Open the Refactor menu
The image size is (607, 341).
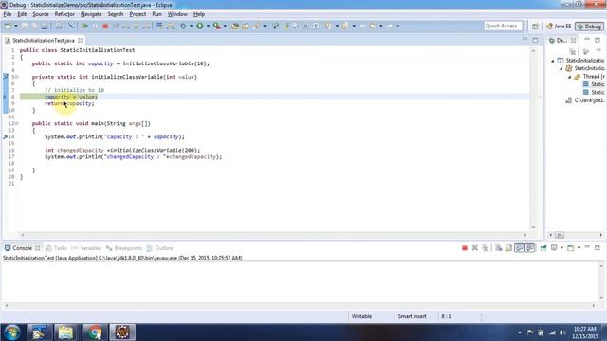[64, 14]
